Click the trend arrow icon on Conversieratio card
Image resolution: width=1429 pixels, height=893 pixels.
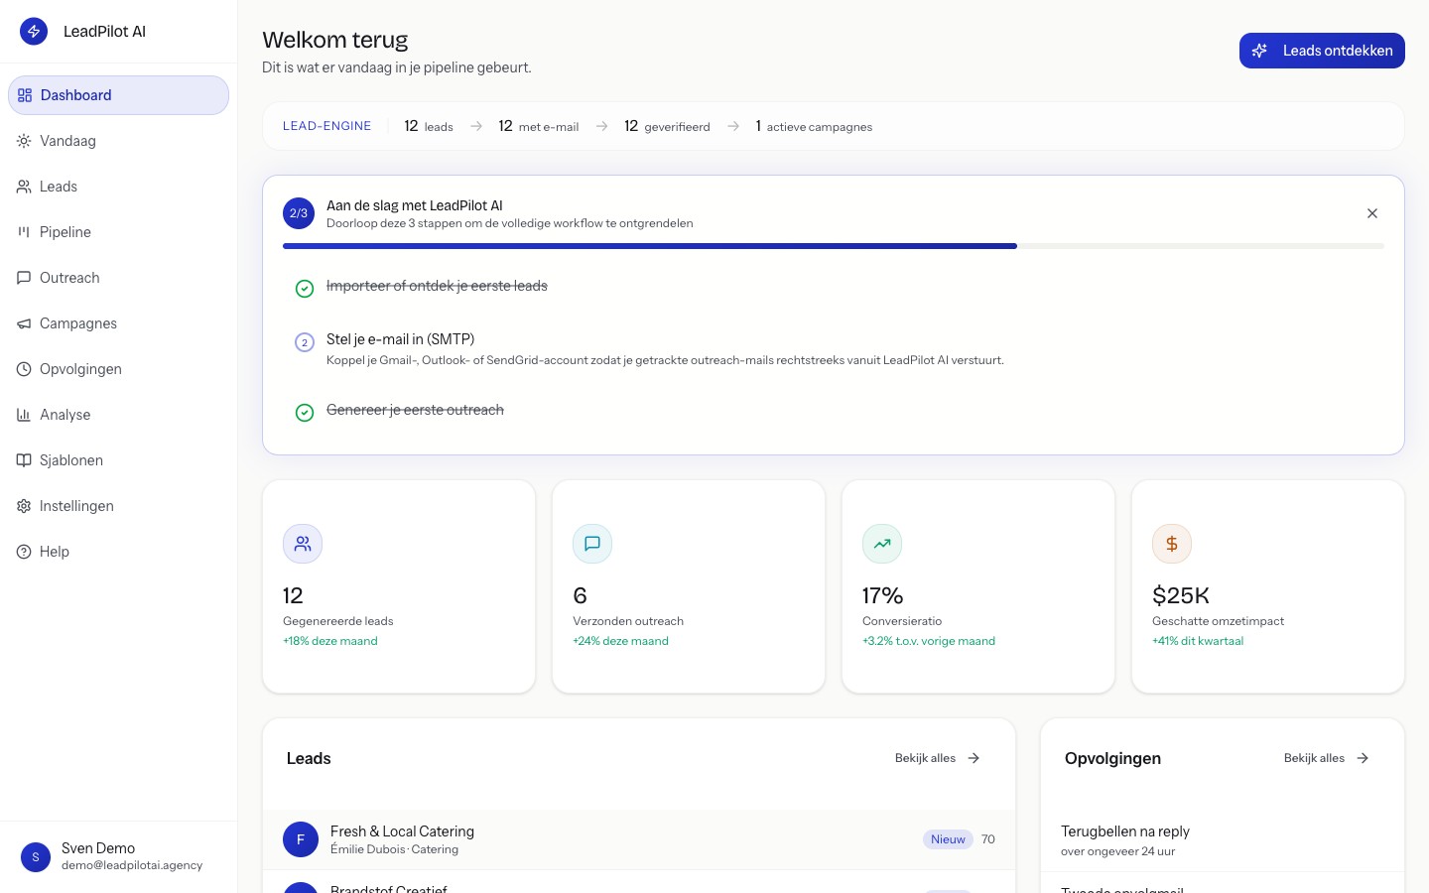coord(882,544)
